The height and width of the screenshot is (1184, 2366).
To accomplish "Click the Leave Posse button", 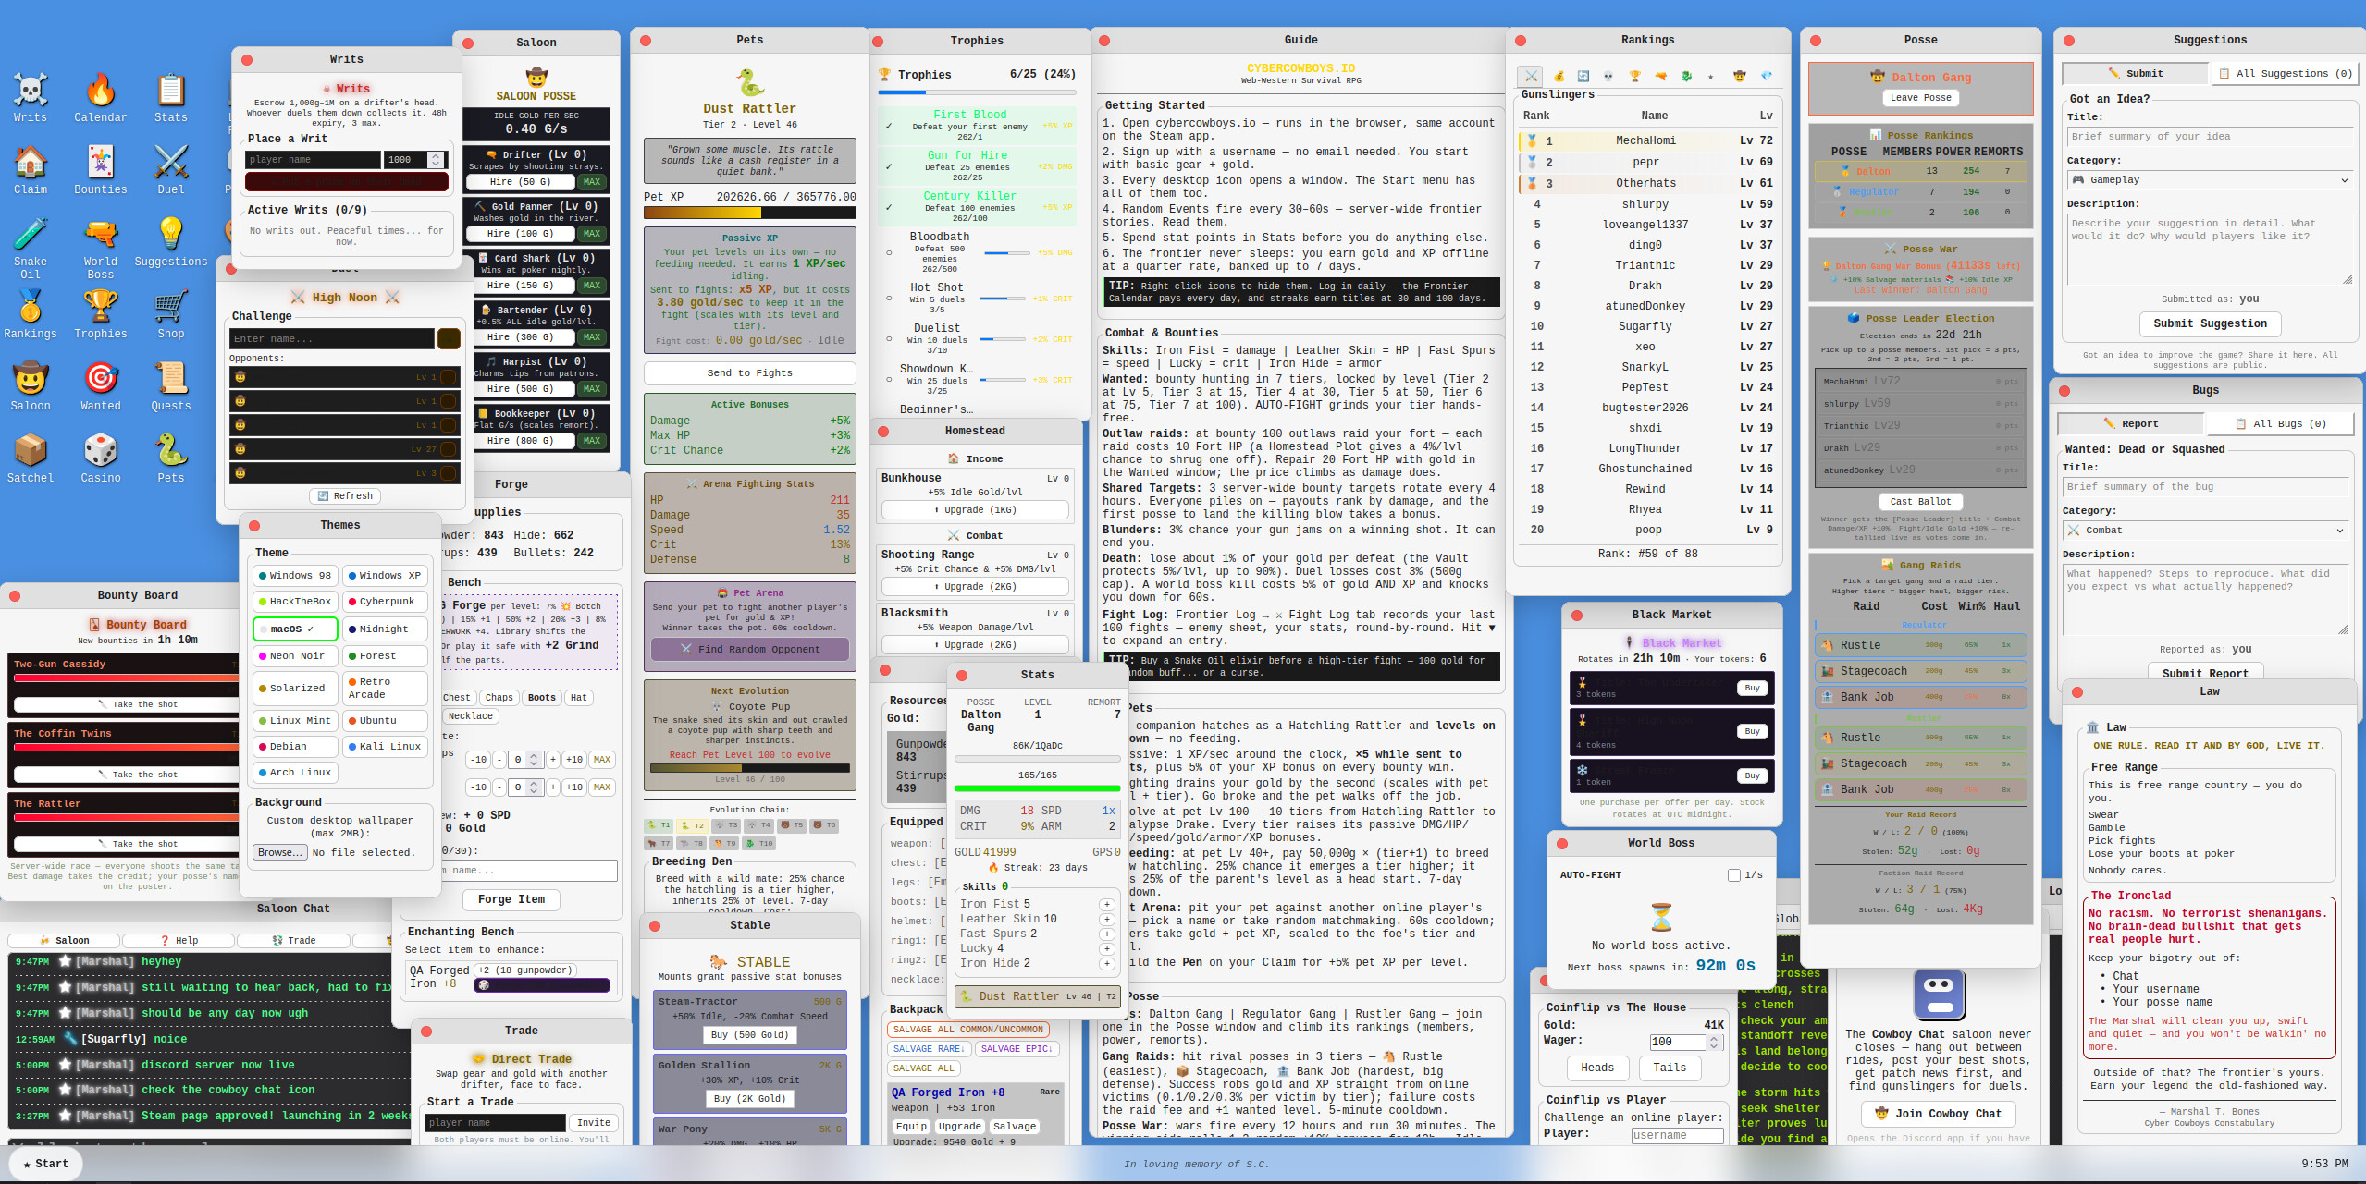I will click(1921, 98).
